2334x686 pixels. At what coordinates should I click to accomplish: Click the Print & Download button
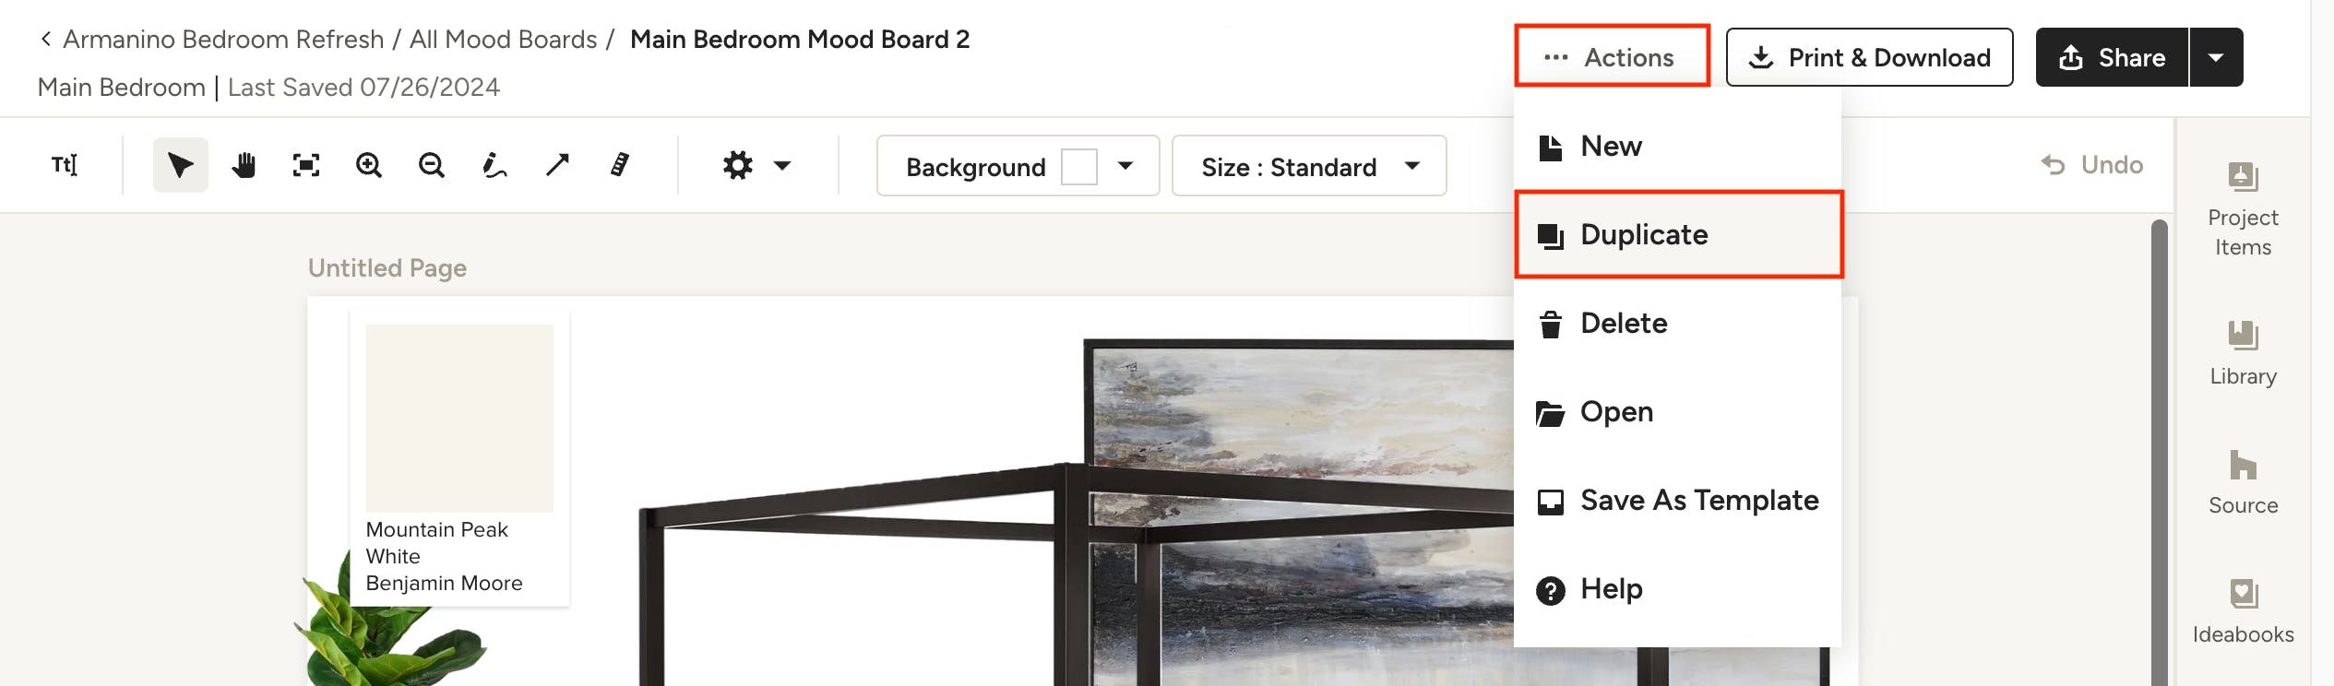click(1870, 57)
